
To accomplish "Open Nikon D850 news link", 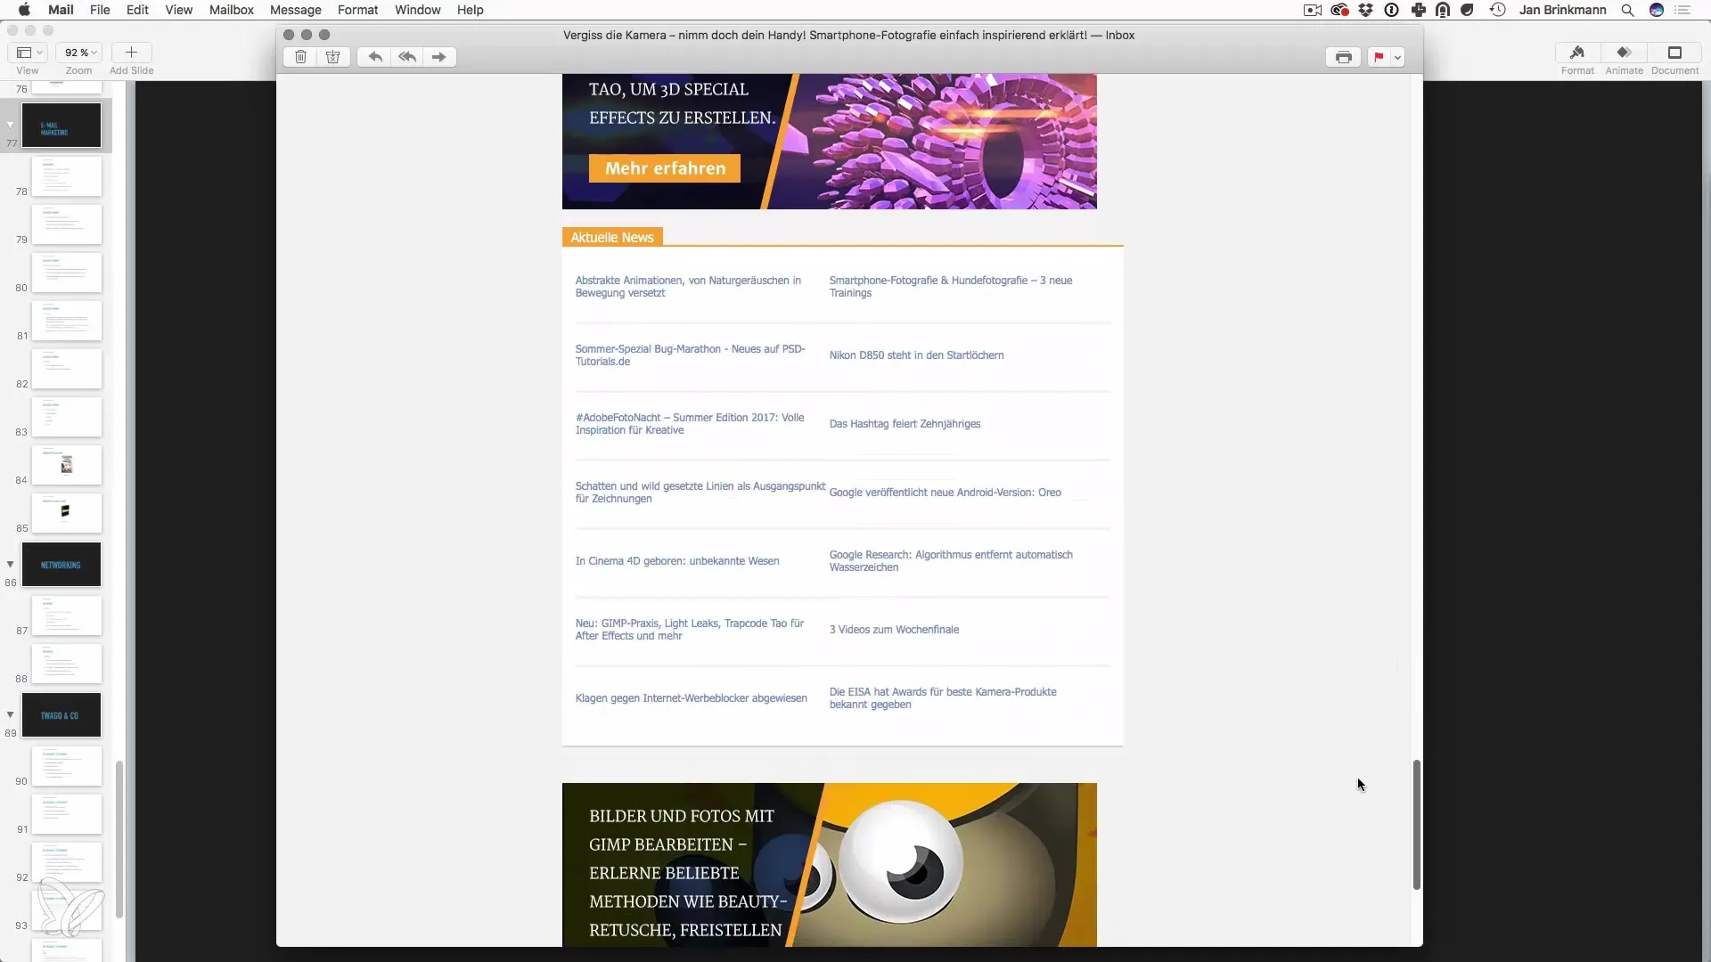I will (916, 355).
